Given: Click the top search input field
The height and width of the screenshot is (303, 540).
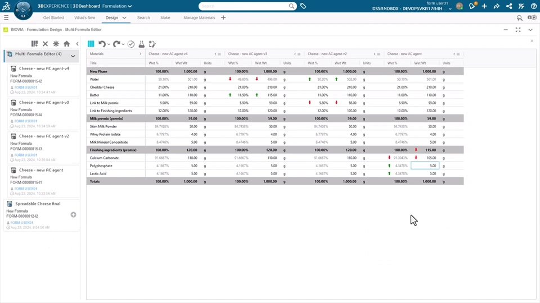Looking at the screenshot, I should coord(244,6).
